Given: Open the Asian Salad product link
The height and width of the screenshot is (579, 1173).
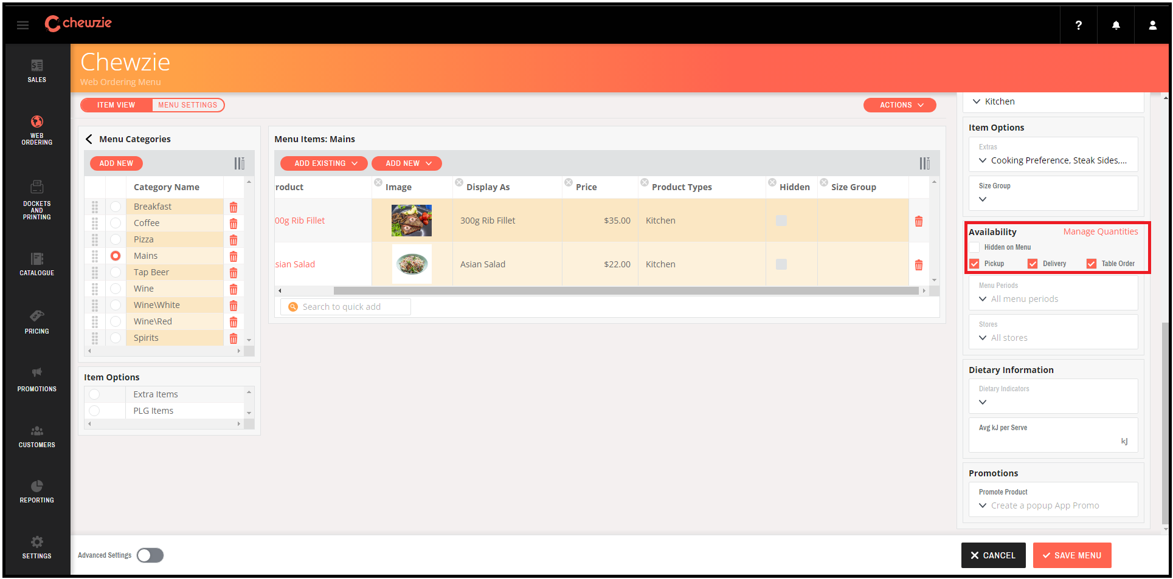Looking at the screenshot, I should point(295,264).
